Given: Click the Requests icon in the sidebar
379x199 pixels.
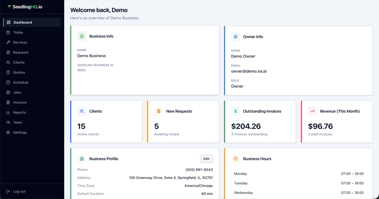Looking at the screenshot, I should click(x=8, y=52).
